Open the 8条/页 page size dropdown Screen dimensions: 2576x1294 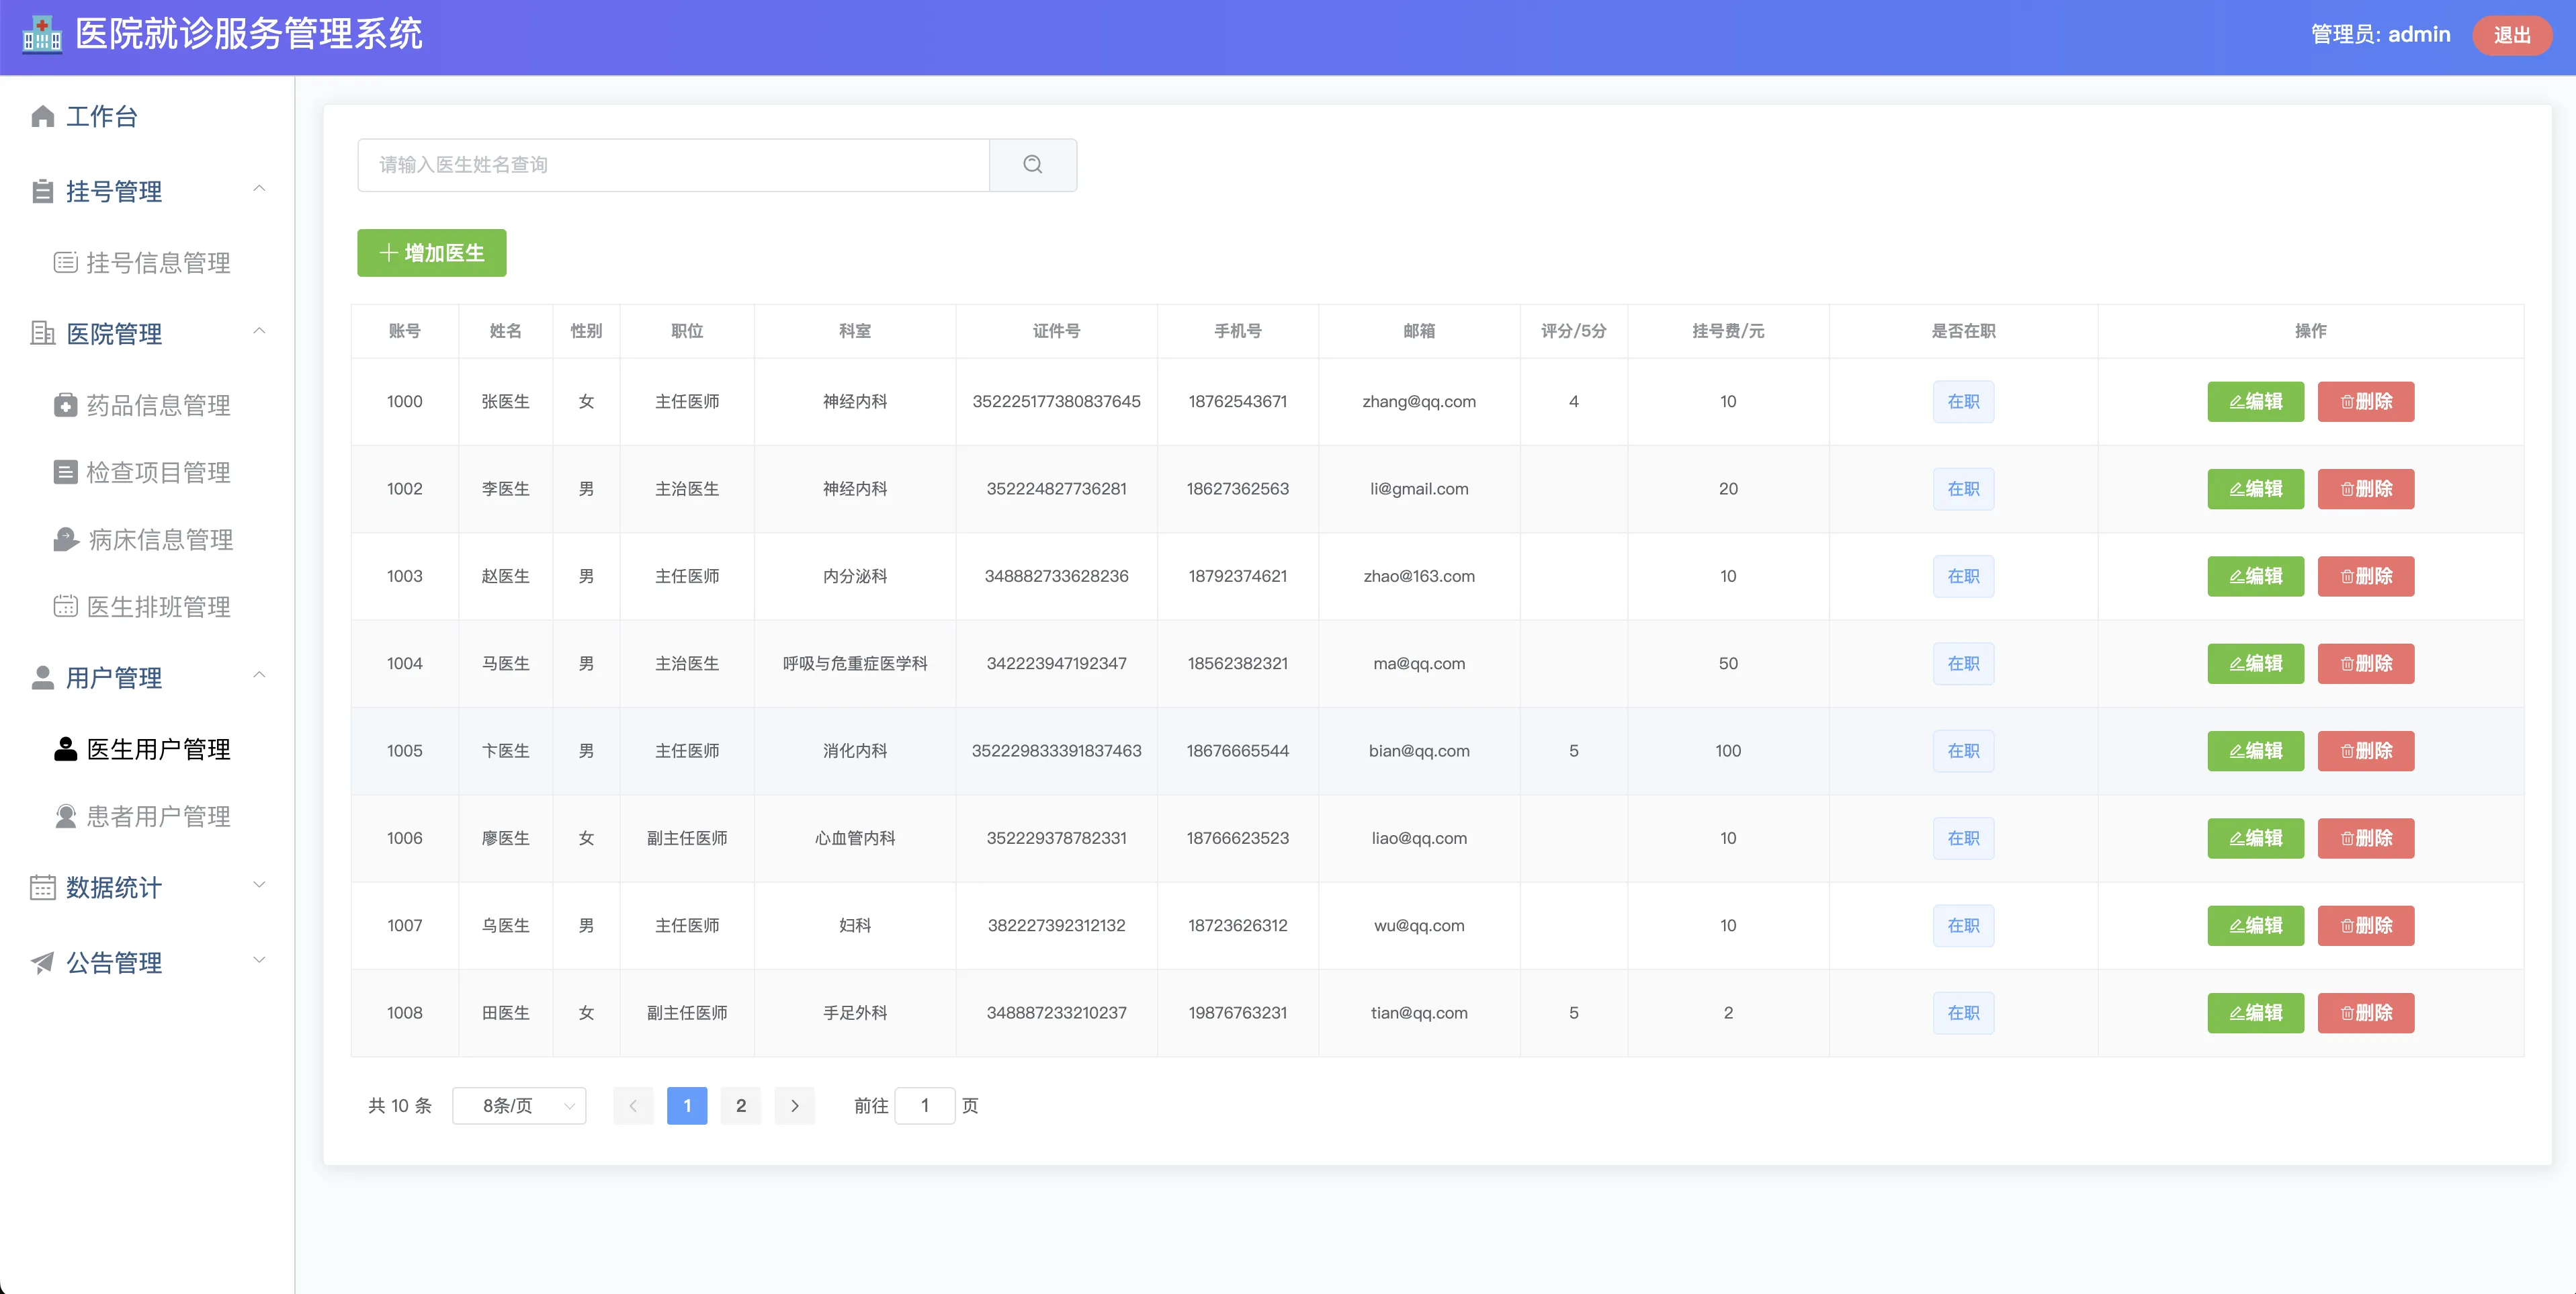click(519, 1105)
